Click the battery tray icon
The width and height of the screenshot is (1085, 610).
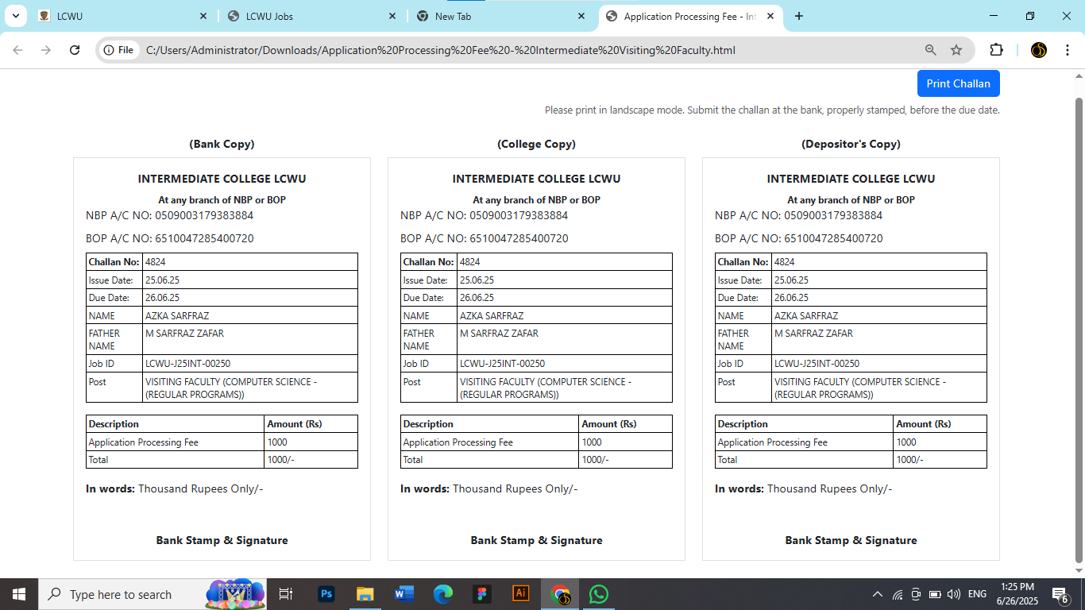pyautogui.click(x=935, y=594)
